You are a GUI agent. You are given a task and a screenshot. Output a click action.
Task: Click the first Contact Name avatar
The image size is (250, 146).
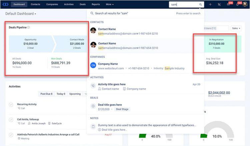click(x=93, y=30)
